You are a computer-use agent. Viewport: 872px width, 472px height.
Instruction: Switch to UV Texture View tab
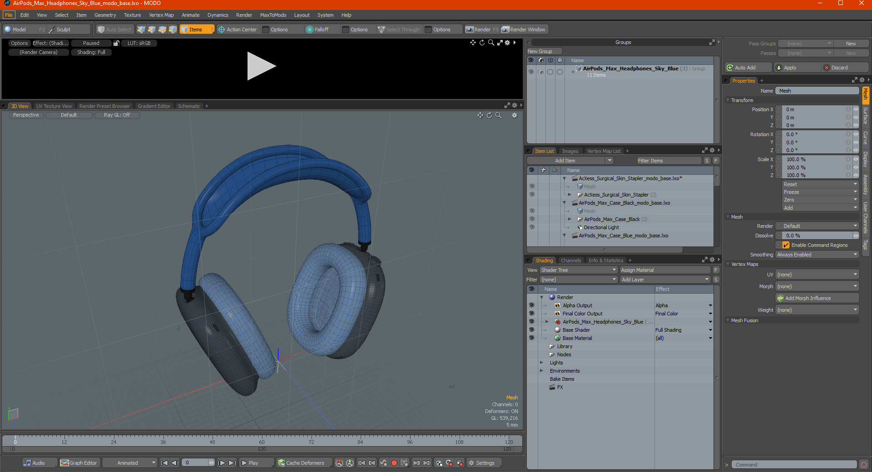54,106
